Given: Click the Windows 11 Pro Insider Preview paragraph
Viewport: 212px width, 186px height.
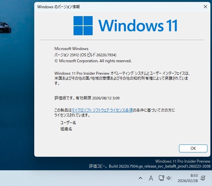Looking at the screenshot, I should (122, 78).
